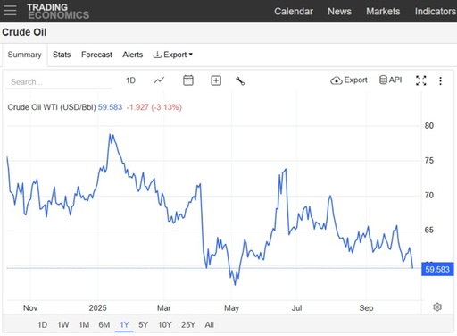Click the May axis label
Image resolution: width=457 pixels, height=336 pixels.
[x=231, y=308]
